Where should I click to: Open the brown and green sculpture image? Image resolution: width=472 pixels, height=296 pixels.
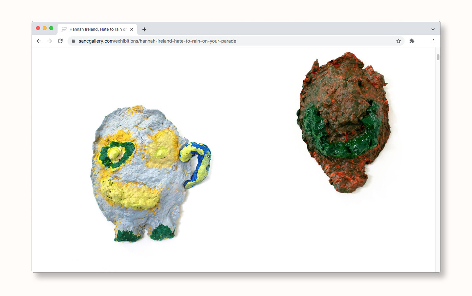pyautogui.click(x=344, y=122)
